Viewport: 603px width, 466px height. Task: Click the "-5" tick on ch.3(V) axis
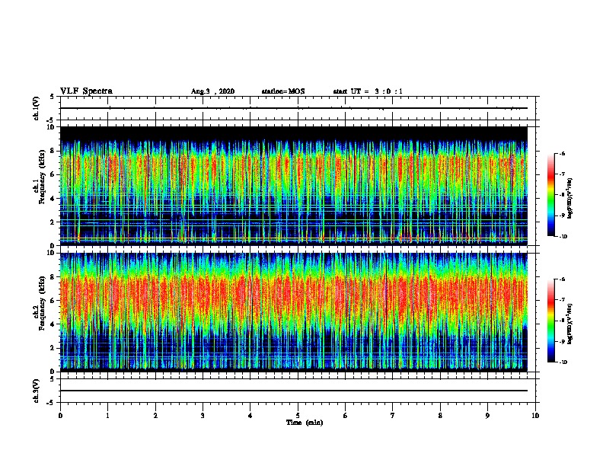point(51,403)
